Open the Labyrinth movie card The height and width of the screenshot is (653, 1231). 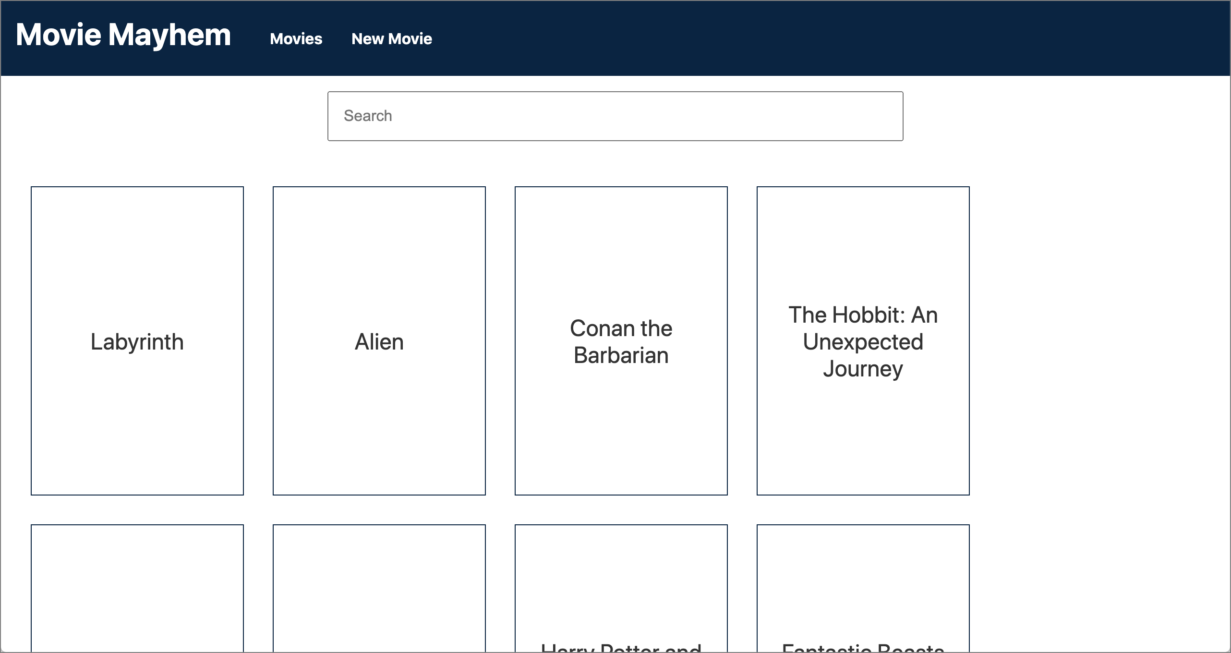(x=137, y=341)
